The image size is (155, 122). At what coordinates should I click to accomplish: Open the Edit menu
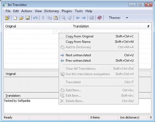point(16,11)
